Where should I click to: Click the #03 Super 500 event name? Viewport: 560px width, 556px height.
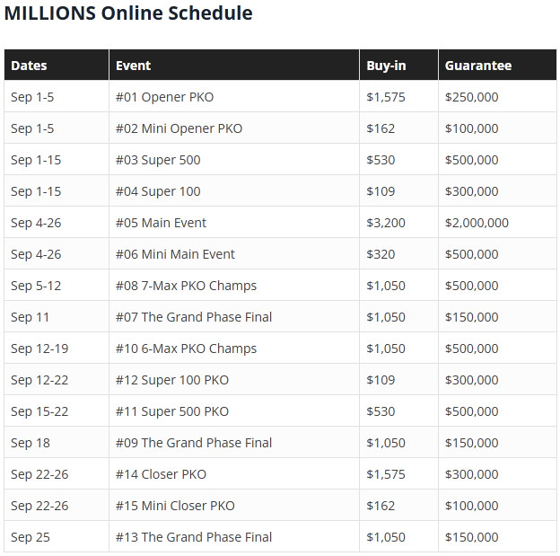[x=158, y=160]
